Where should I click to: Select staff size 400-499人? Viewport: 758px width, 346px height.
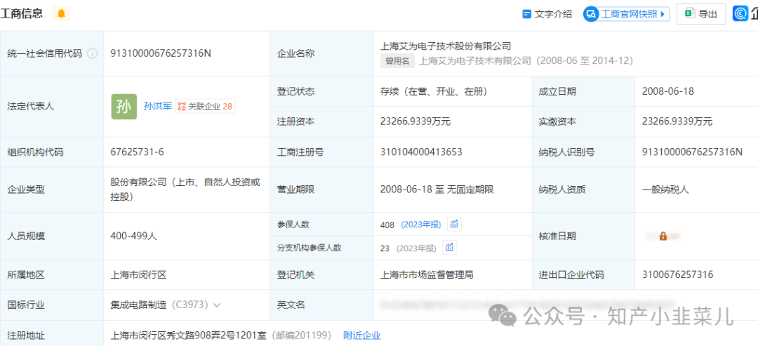click(x=134, y=237)
